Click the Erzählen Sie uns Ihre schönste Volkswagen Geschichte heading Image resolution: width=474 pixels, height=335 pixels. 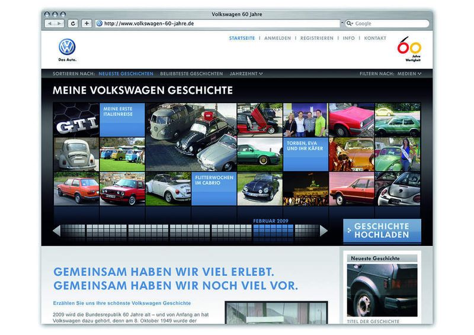[x=122, y=303]
